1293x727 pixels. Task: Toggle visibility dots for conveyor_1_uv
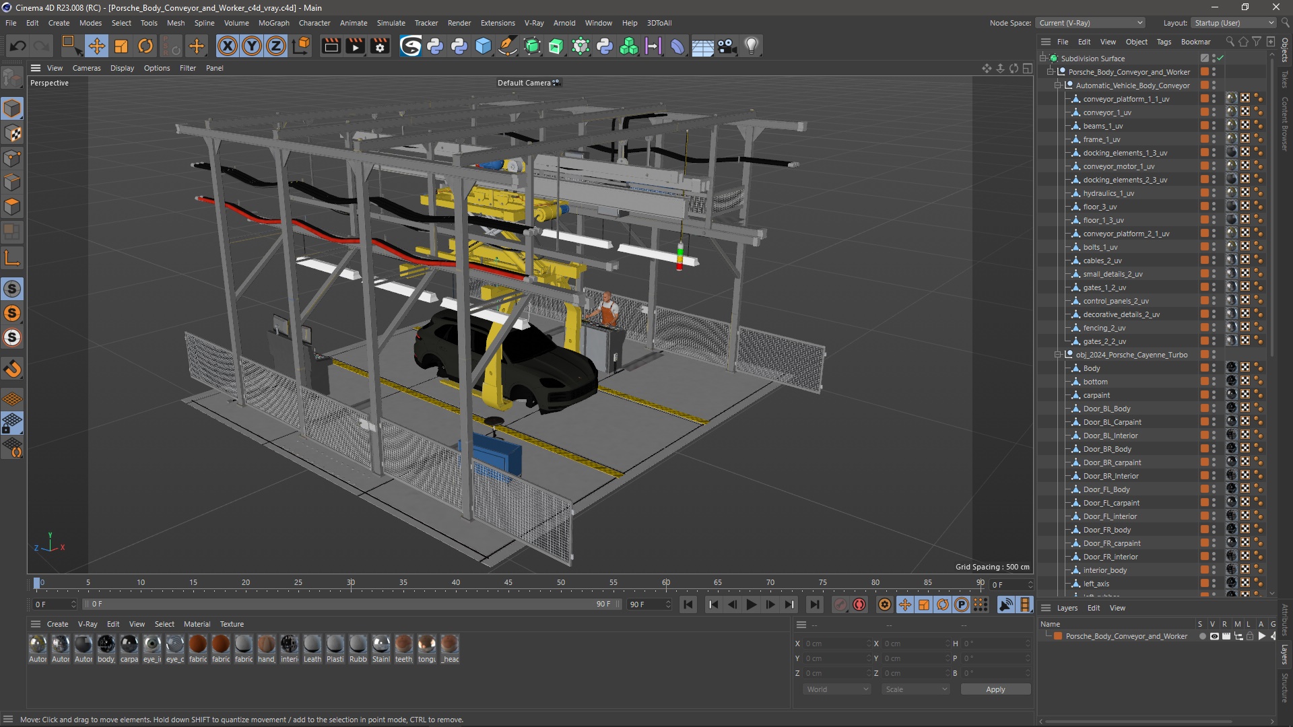pos(1214,112)
